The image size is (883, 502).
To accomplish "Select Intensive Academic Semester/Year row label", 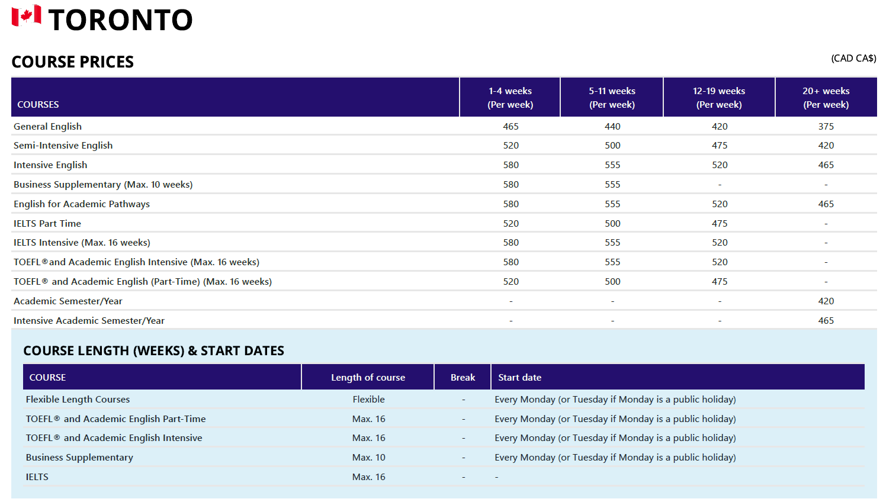I will (x=89, y=321).
